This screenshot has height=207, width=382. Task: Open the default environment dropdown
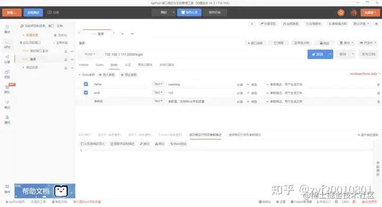point(361,24)
